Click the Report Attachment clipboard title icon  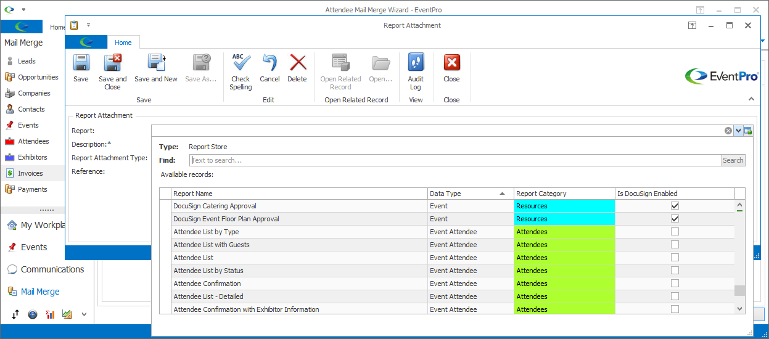coord(74,25)
